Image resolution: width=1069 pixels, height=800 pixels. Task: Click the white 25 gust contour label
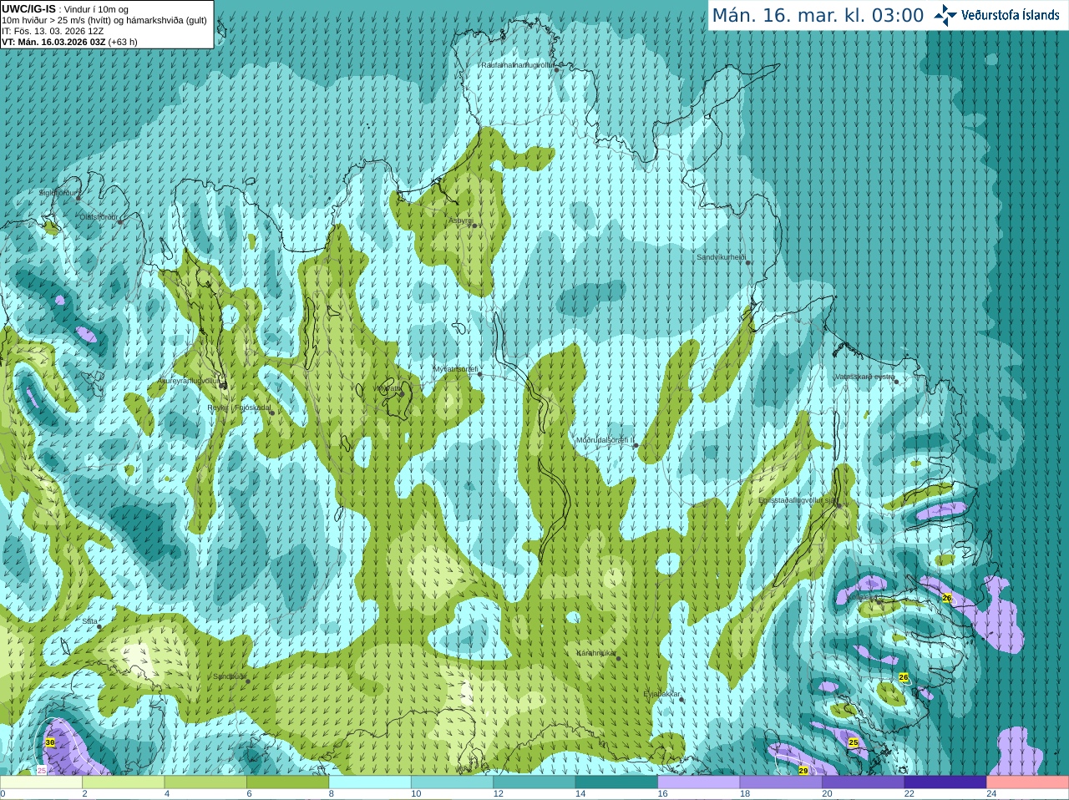click(x=42, y=771)
